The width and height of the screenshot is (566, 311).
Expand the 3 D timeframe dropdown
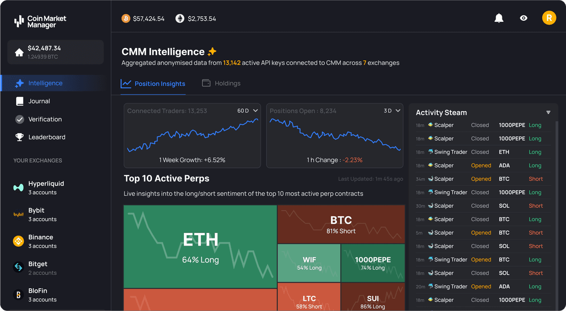392,111
